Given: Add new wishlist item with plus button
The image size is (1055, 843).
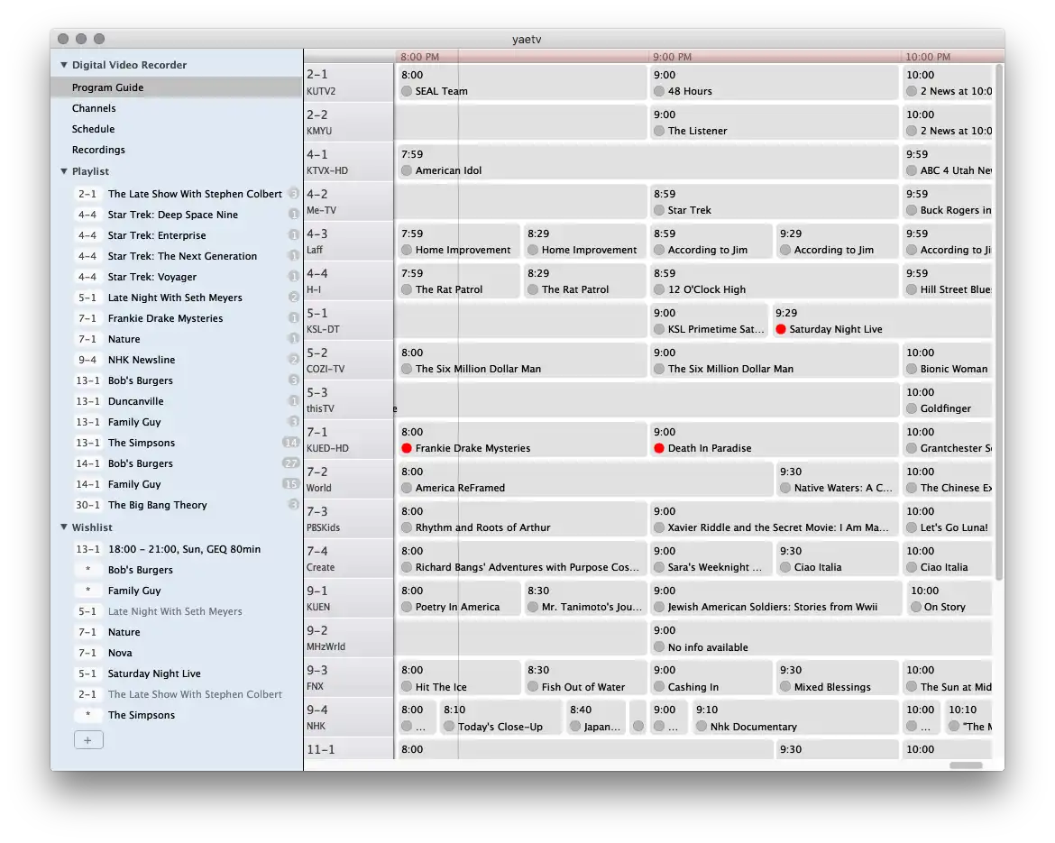Looking at the screenshot, I should click(x=88, y=740).
